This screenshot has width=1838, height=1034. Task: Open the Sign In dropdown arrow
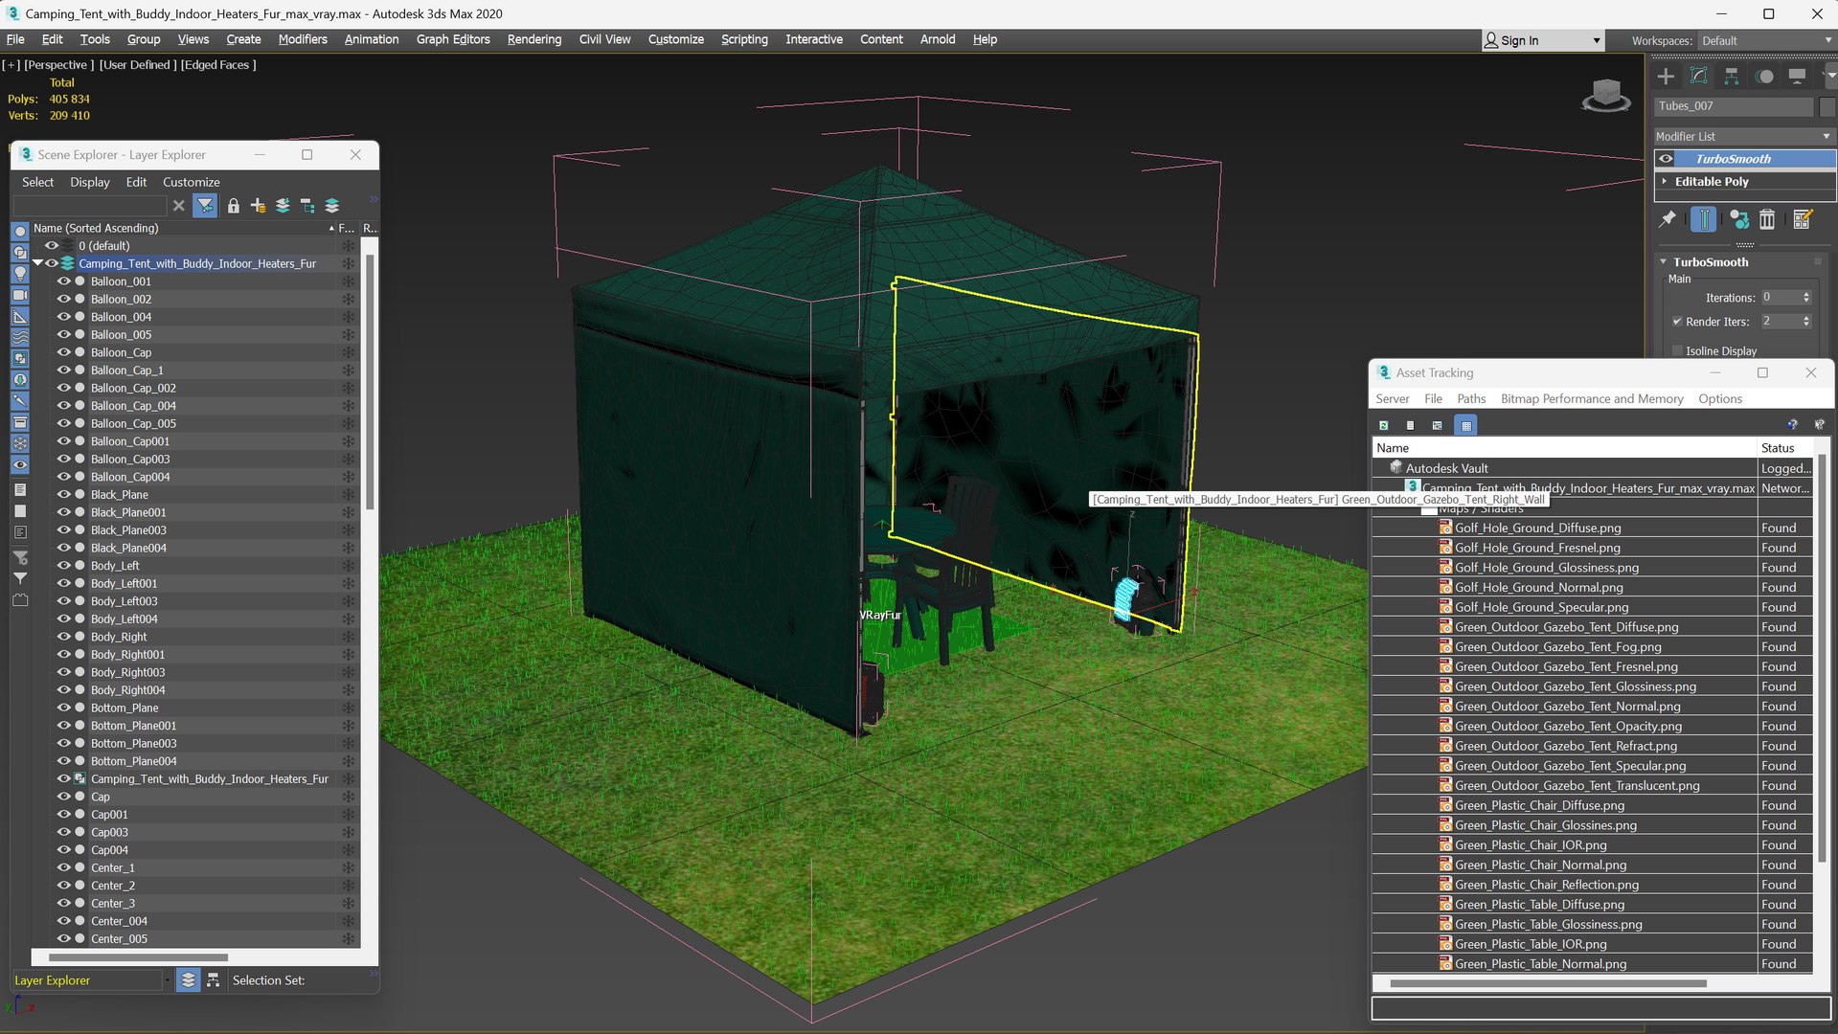tap(1597, 41)
